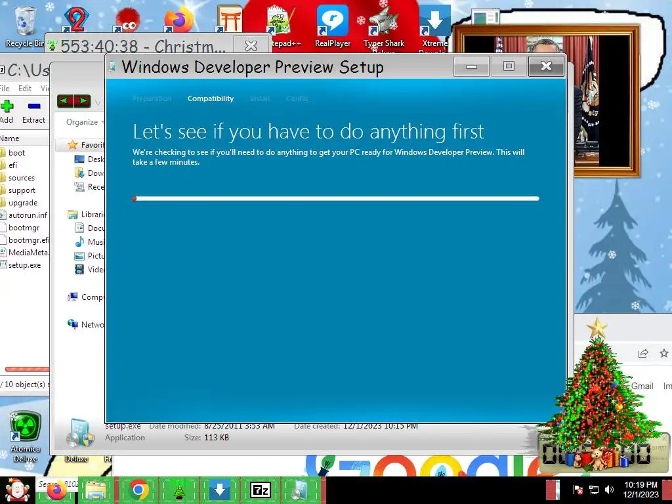Viewport: 672px width, 504px height.
Task: Open Pictures library in Explorer
Action: point(89,255)
